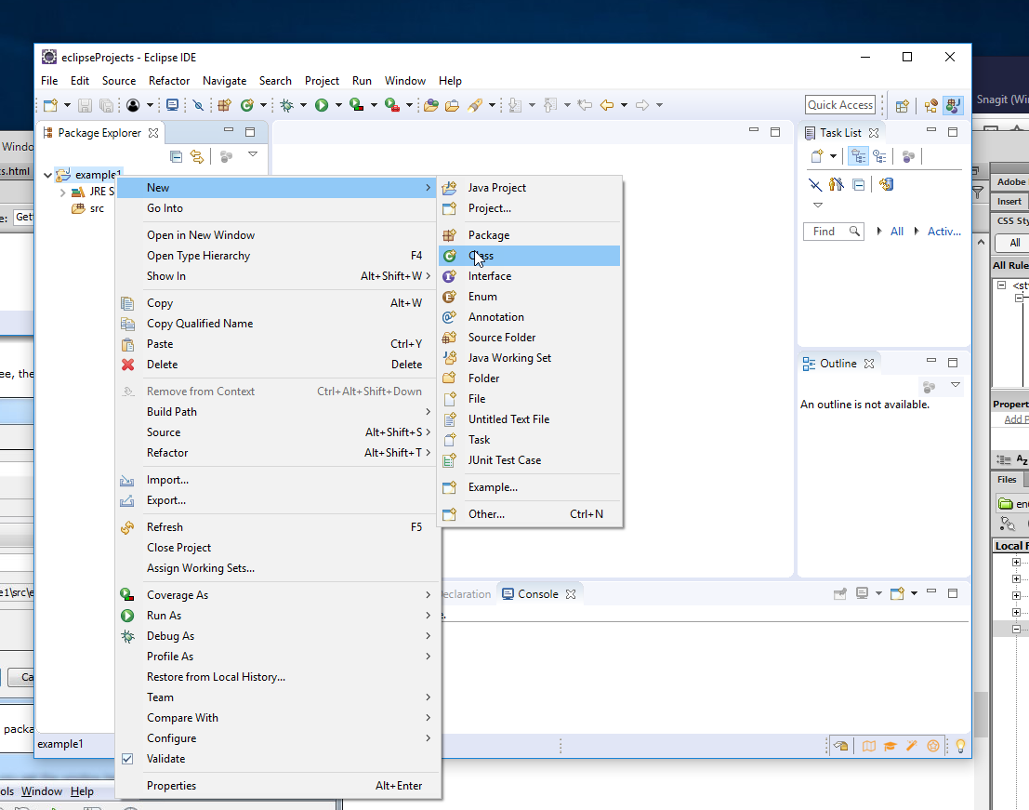Toggle Scheduled presentation in Task List
The width and height of the screenshot is (1029, 810).
click(x=880, y=156)
